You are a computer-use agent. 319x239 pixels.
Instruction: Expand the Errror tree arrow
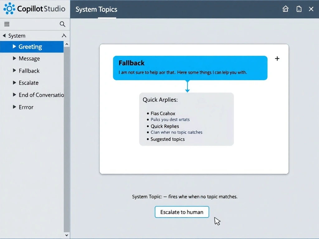tap(14, 107)
